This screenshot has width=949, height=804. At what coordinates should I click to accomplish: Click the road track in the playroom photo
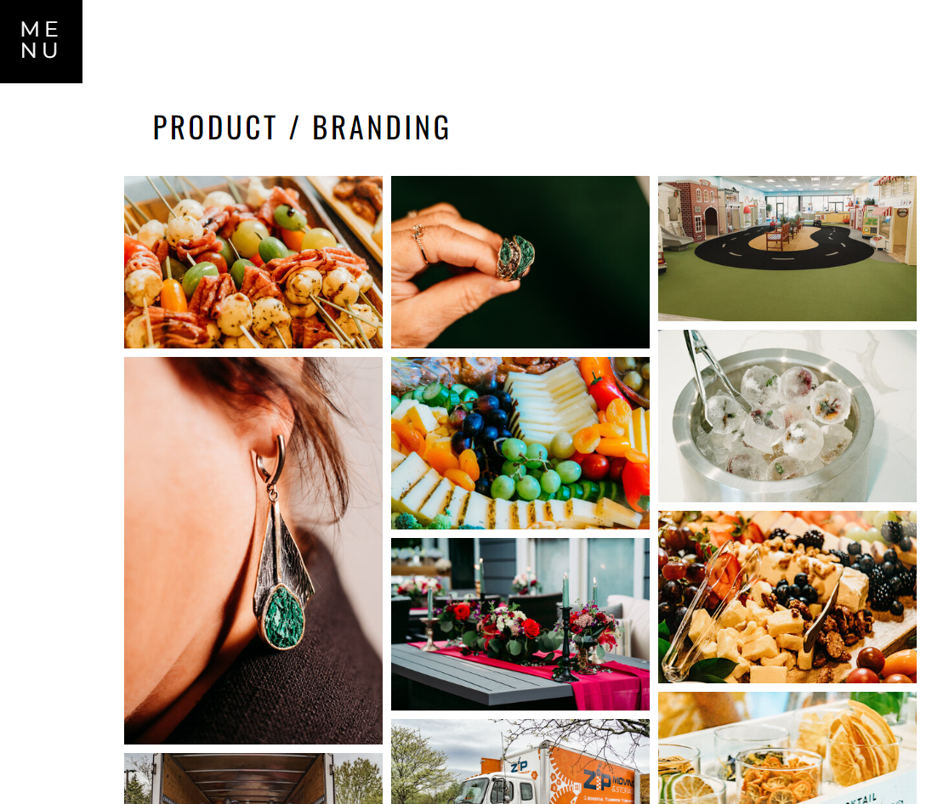[x=787, y=246]
